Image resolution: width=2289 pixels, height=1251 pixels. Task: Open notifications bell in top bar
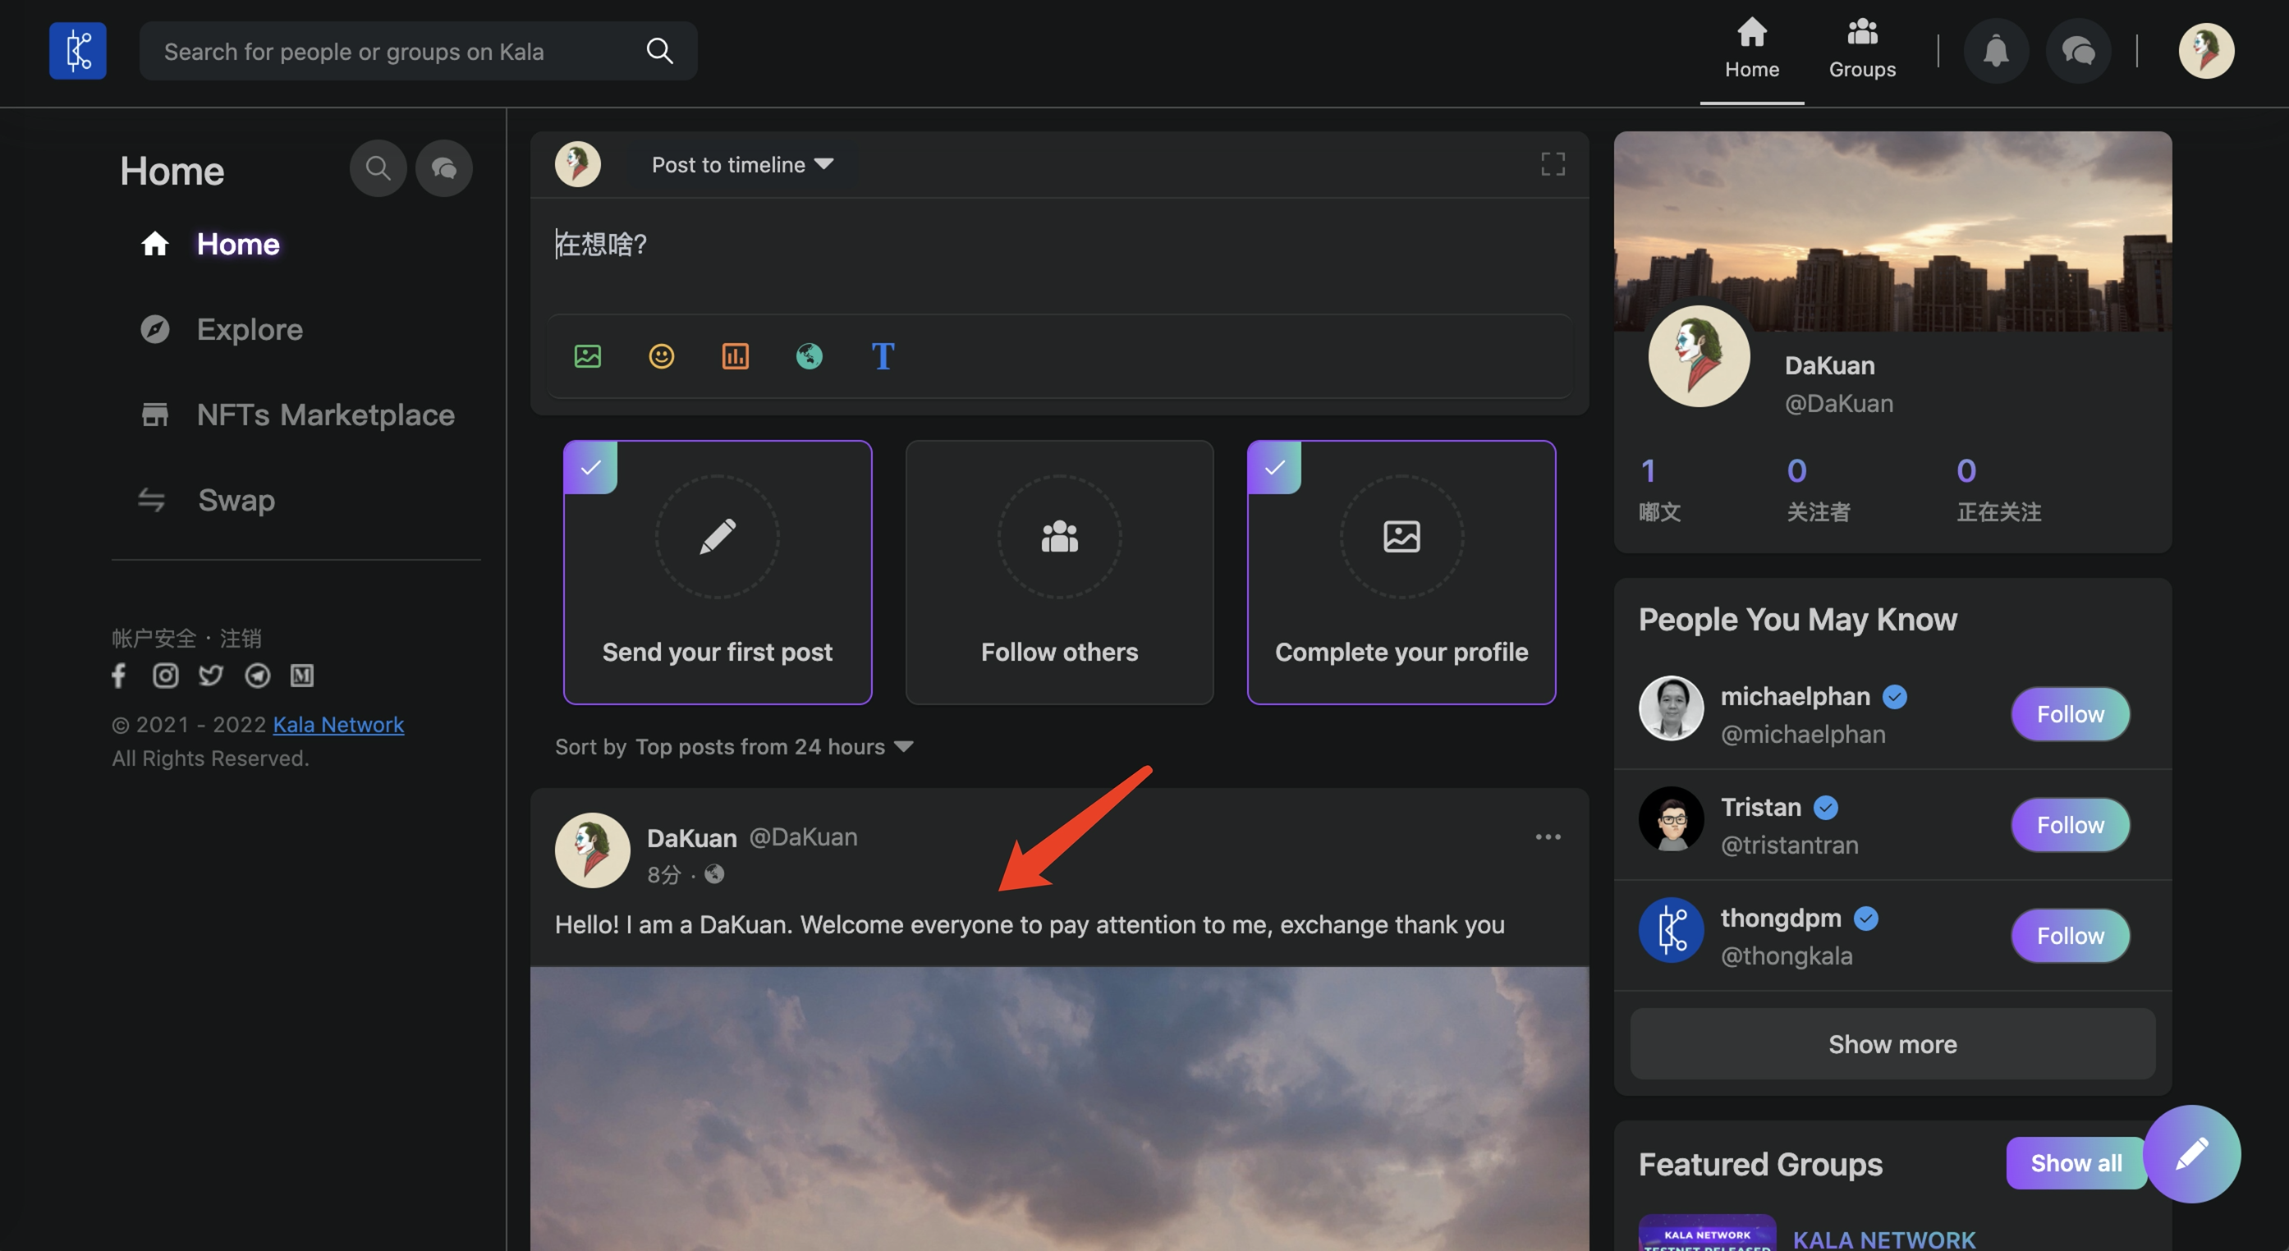coord(1996,52)
